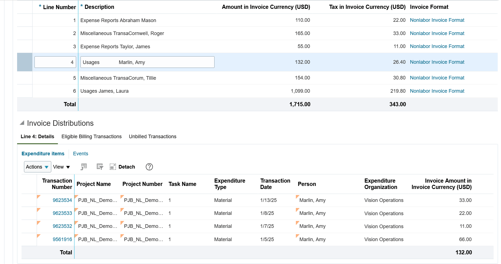Click the export to spreadsheet icon

coord(84,167)
